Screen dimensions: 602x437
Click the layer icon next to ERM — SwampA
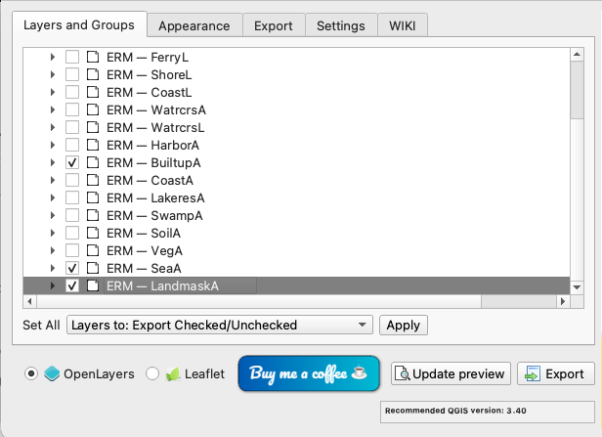pyautogui.click(x=93, y=215)
